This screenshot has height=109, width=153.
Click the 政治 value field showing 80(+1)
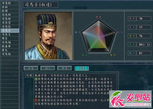[144, 45]
